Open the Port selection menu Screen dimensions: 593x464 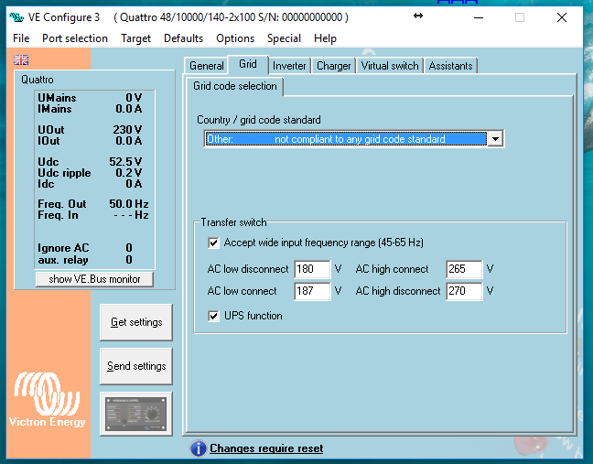coord(75,38)
